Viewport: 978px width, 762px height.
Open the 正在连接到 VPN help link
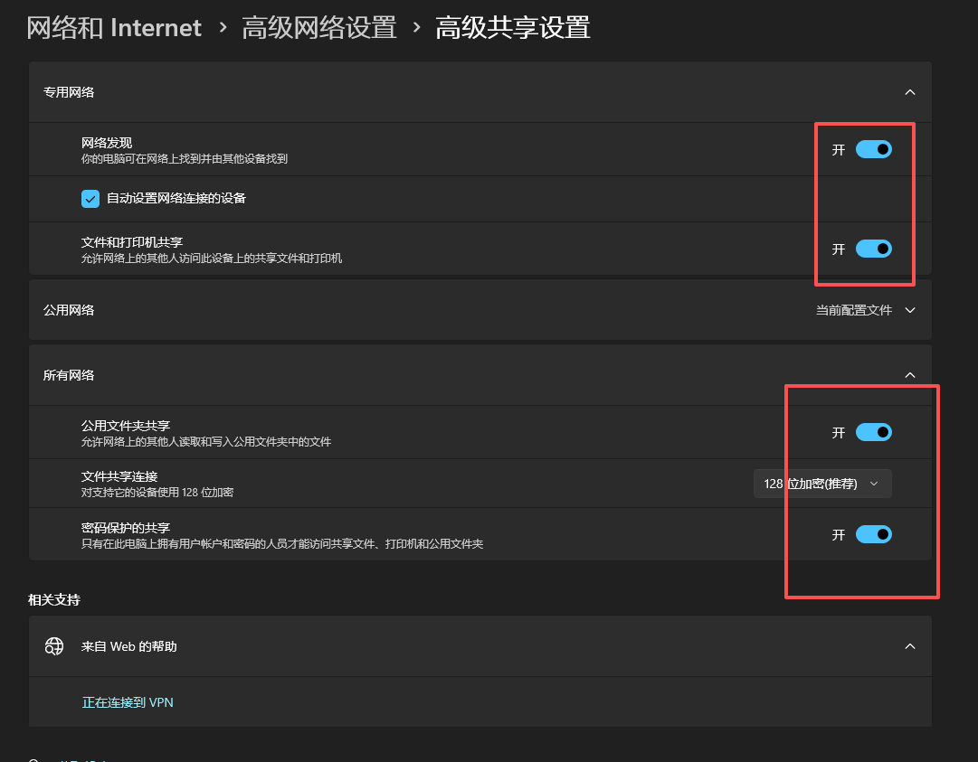tap(128, 702)
